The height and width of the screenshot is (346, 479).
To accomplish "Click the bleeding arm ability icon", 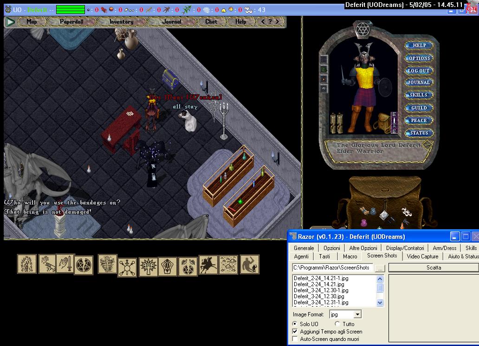I will [47, 264].
